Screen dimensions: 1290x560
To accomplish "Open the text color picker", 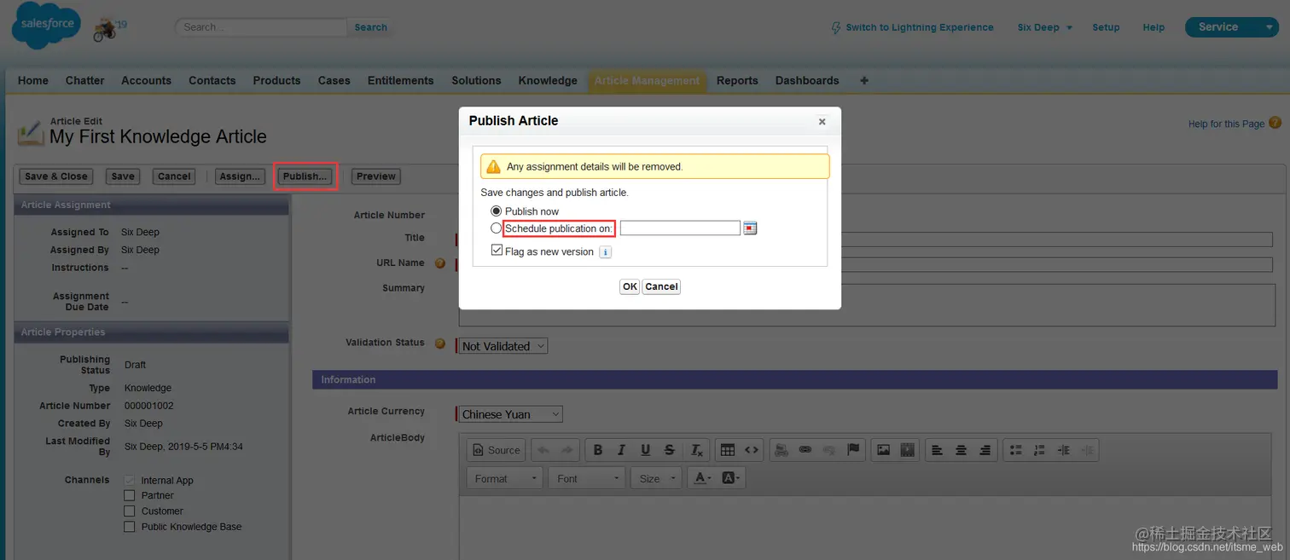I will pos(703,478).
